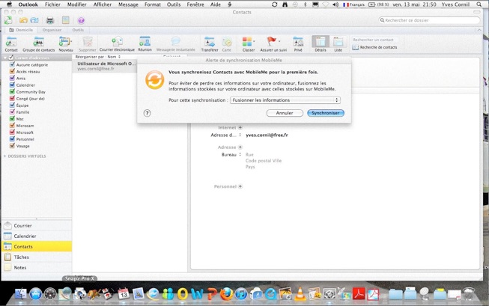Click the plus next to Internet

[x=240, y=127]
